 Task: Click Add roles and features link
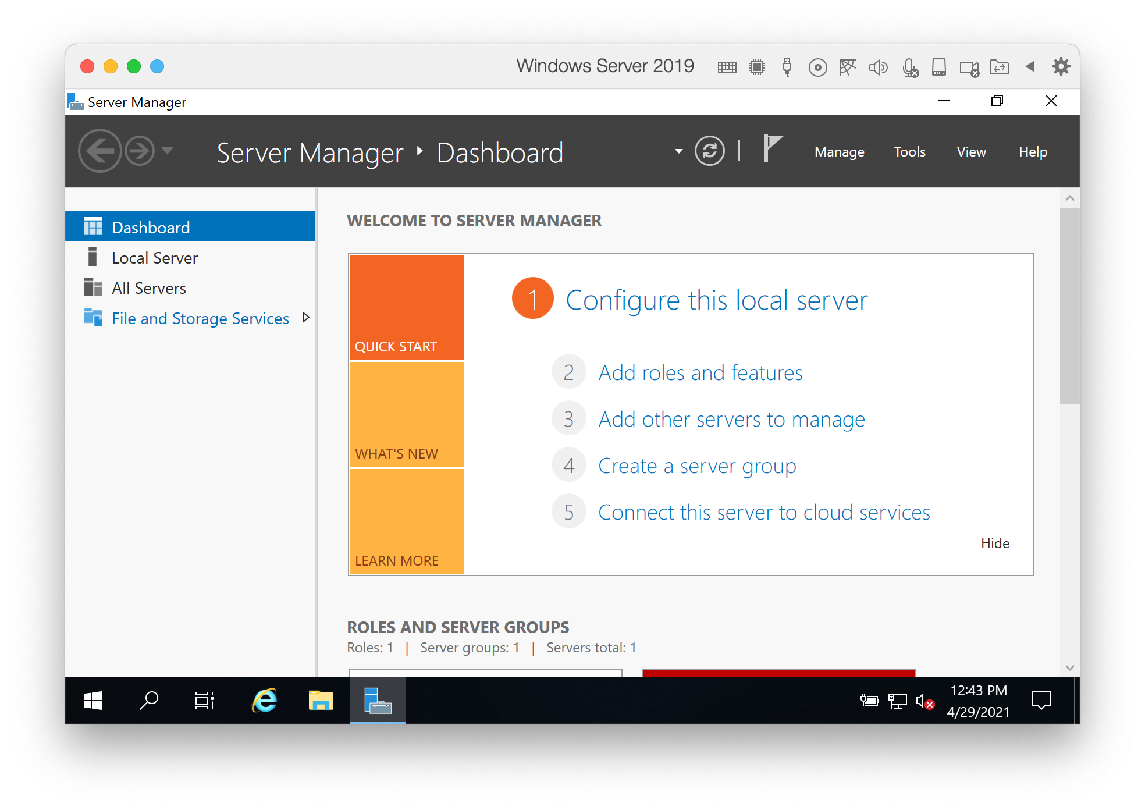(700, 372)
